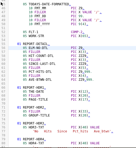The height and width of the screenshot is (148, 136).
Task: Click the FMT_DD field name
Action: point(40,16)
